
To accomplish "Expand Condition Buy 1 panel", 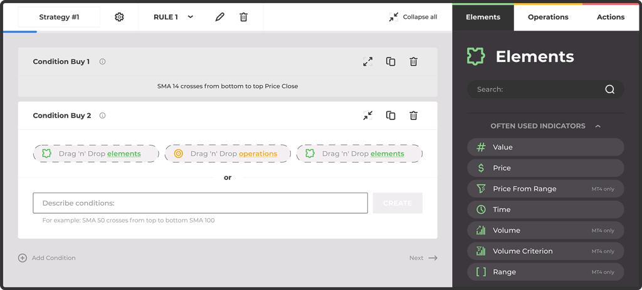I will click(368, 61).
